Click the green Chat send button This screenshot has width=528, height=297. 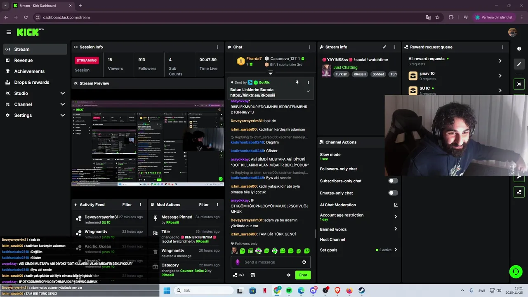pyautogui.click(x=303, y=275)
